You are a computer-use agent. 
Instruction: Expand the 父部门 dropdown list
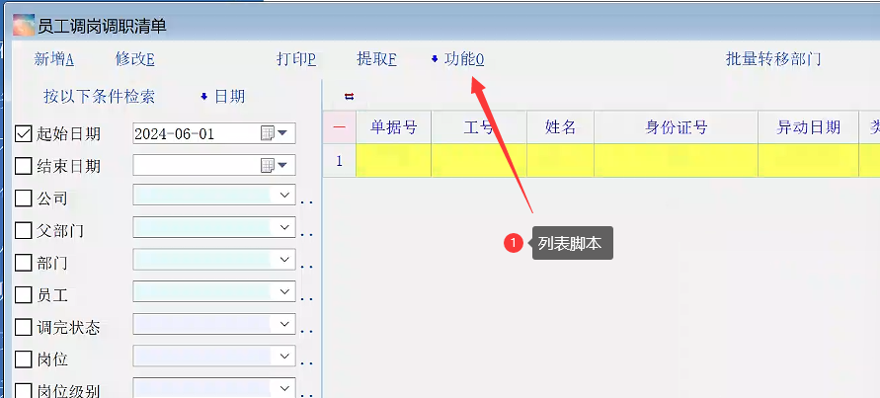tap(285, 228)
